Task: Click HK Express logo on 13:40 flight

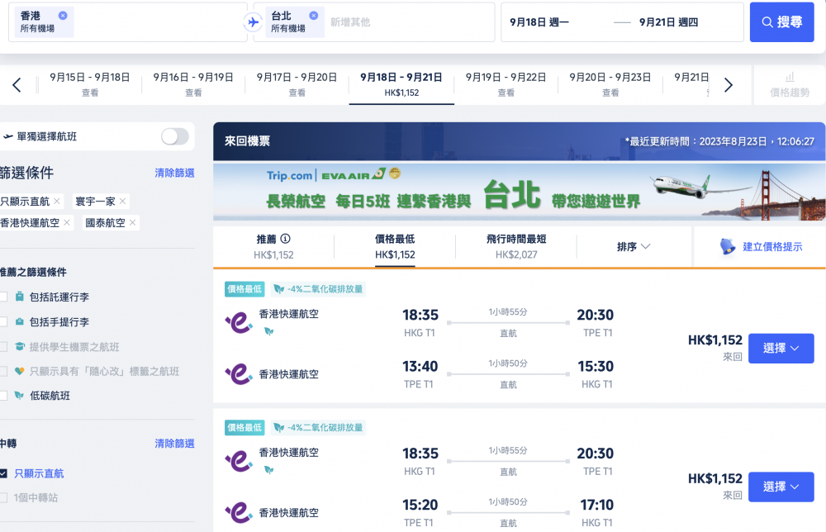Action: (x=239, y=374)
